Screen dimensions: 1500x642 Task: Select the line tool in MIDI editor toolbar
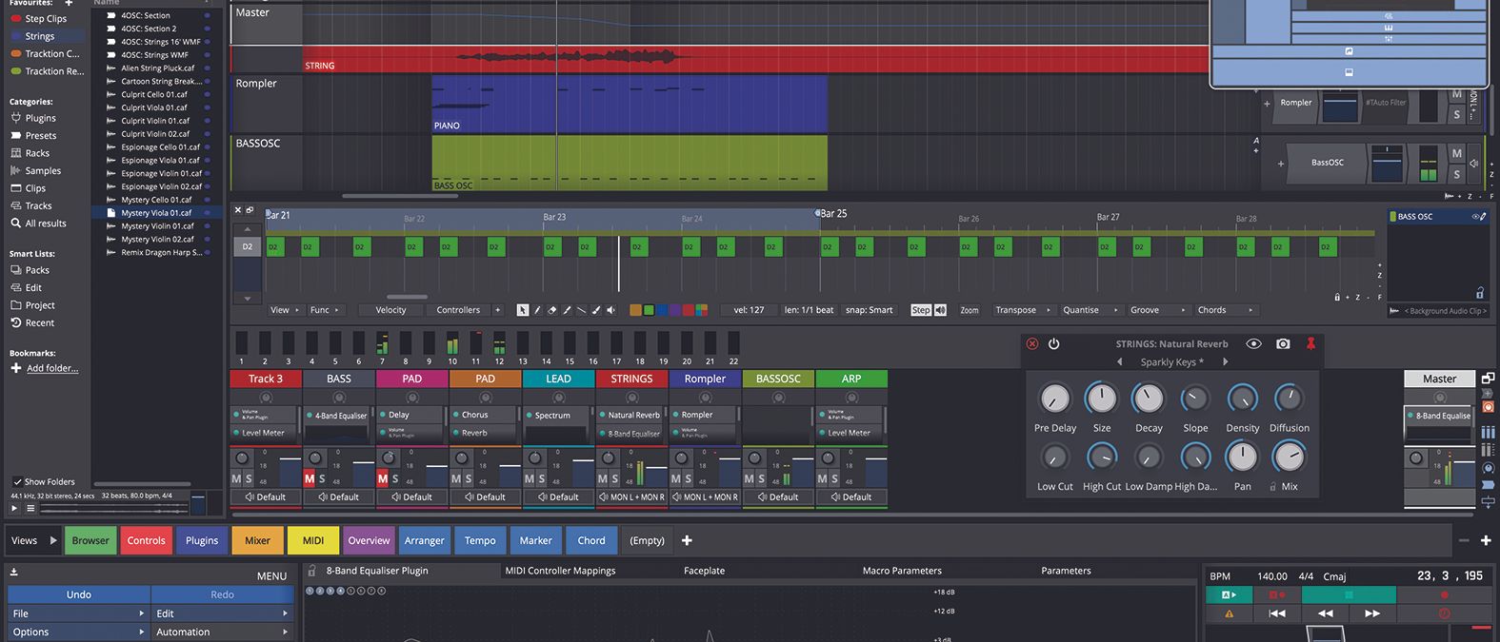[581, 310]
